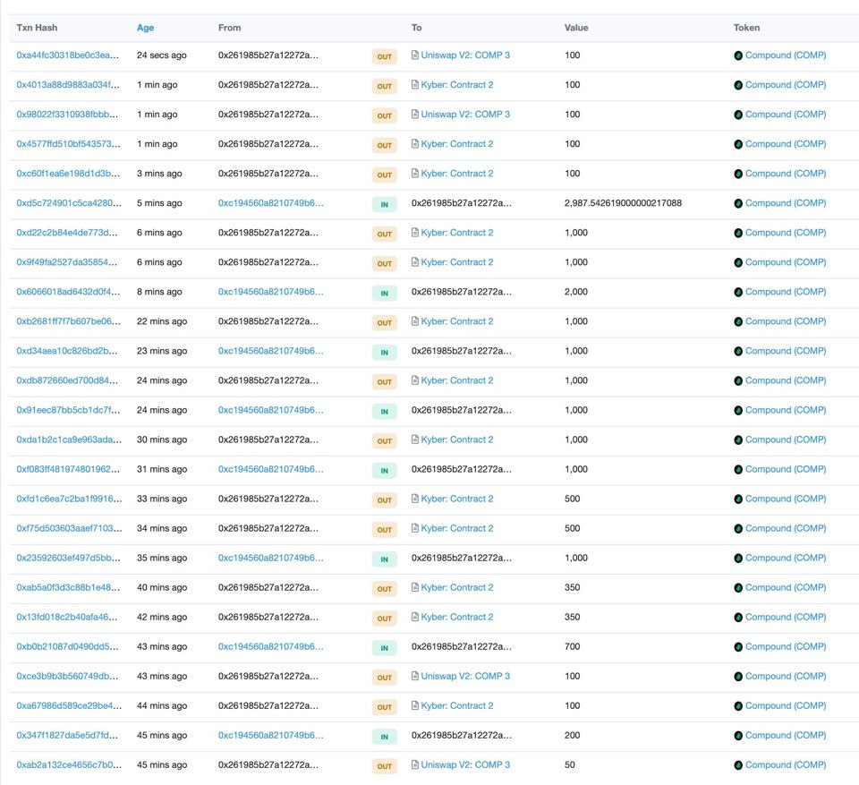
Task: Open Compound (COMP) link in 30 mins ago row
Action: tap(786, 439)
